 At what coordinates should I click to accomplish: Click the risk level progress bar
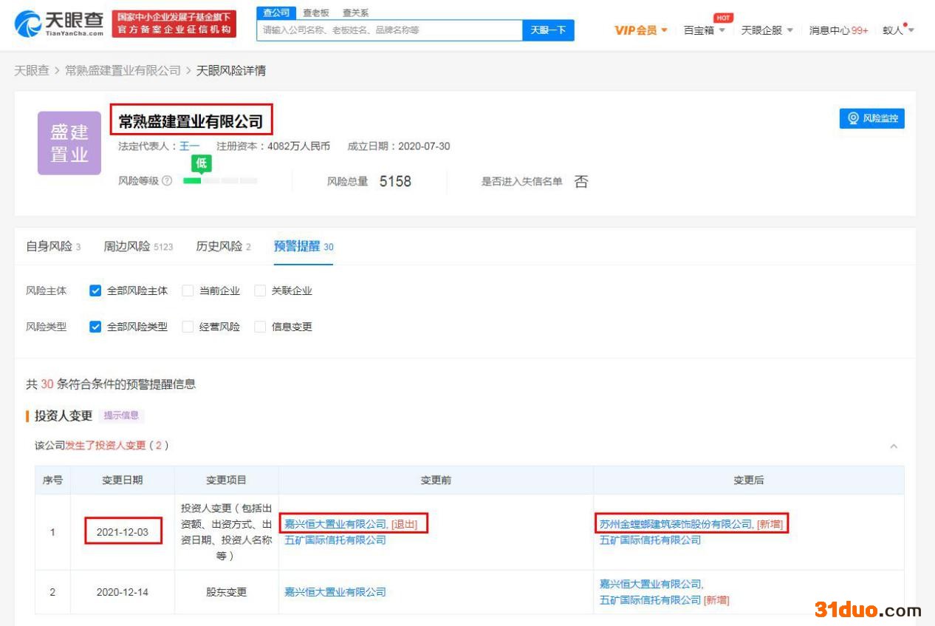coord(220,181)
